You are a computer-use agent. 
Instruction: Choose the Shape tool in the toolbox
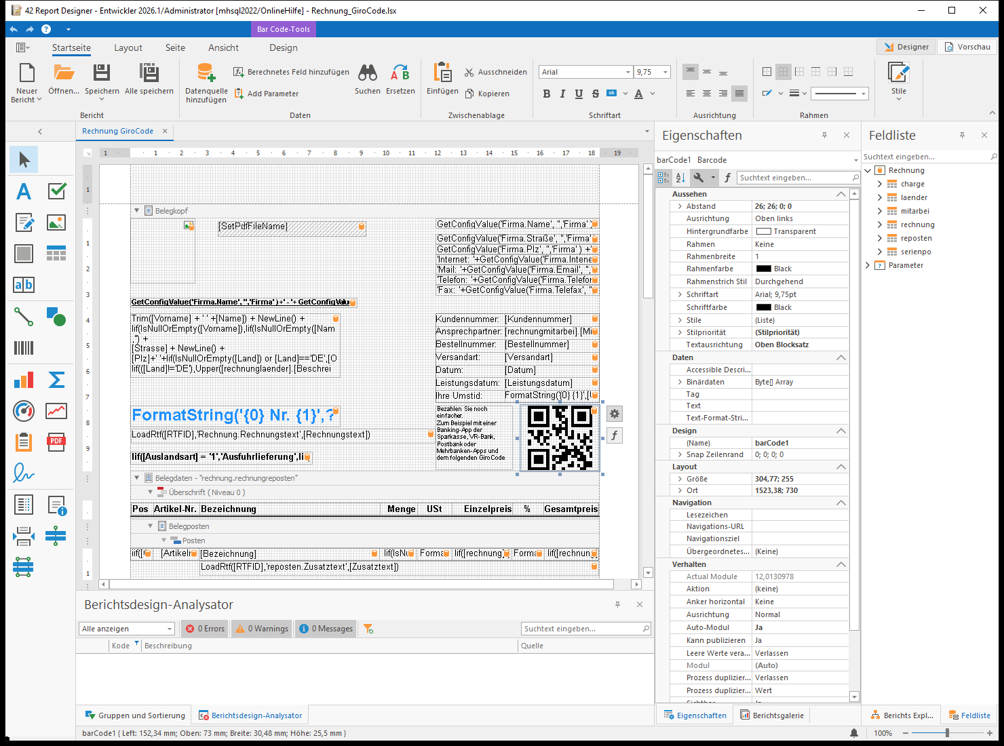point(56,317)
